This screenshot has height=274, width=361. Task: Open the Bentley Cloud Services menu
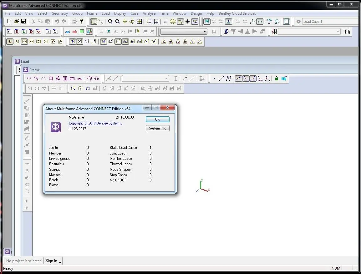click(x=237, y=13)
